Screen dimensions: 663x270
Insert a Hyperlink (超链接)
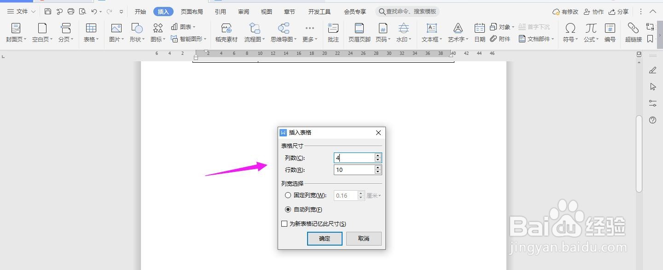pyautogui.click(x=634, y=33)
